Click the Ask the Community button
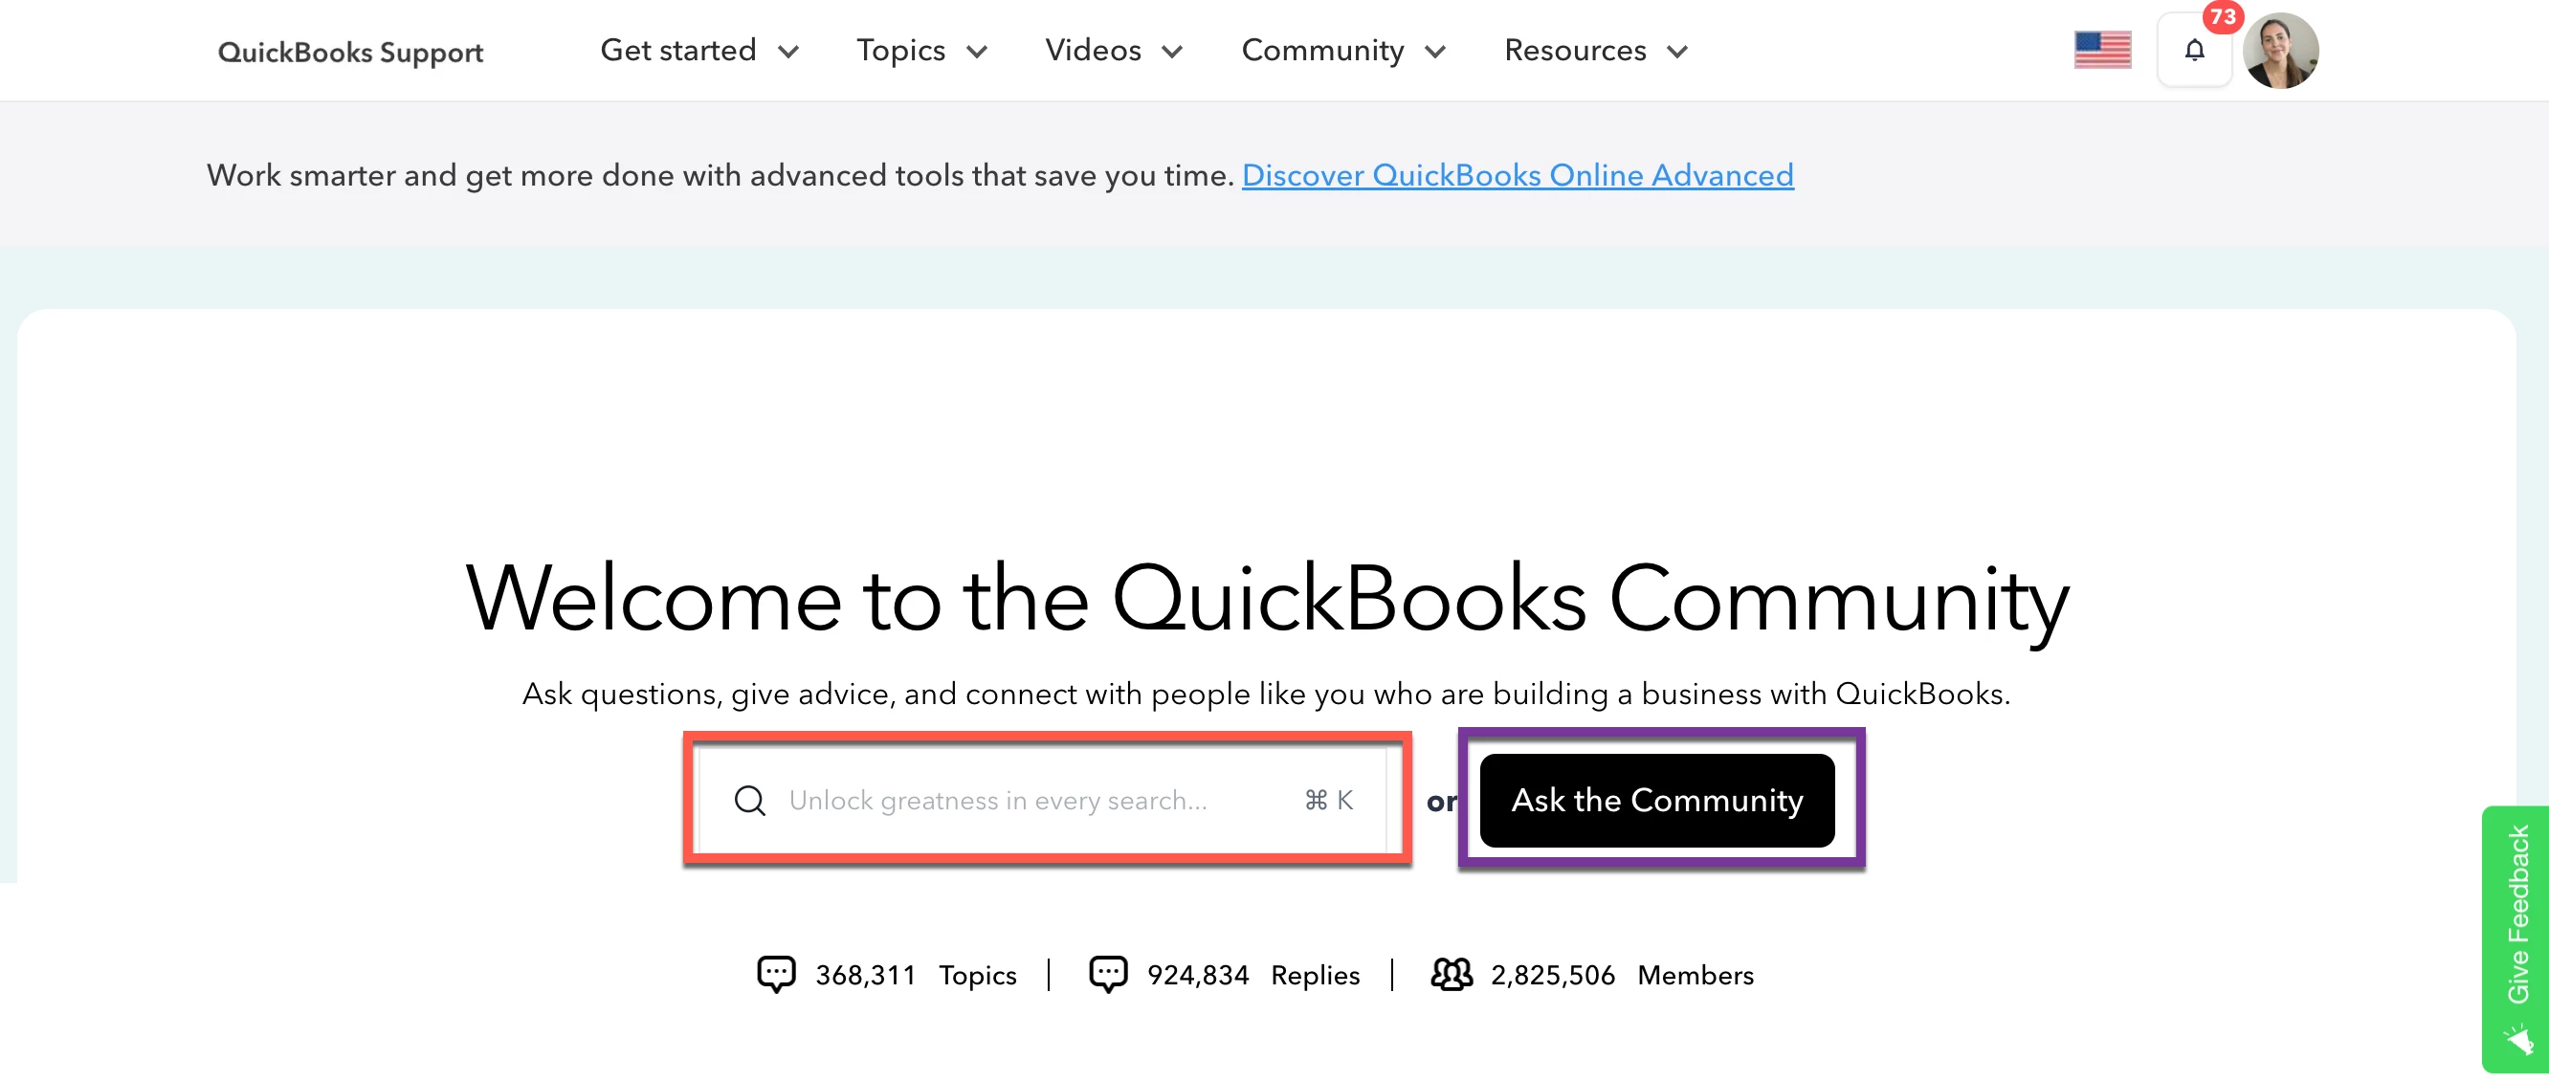The image size is (2549, 1081). (x=1656, y=800)
